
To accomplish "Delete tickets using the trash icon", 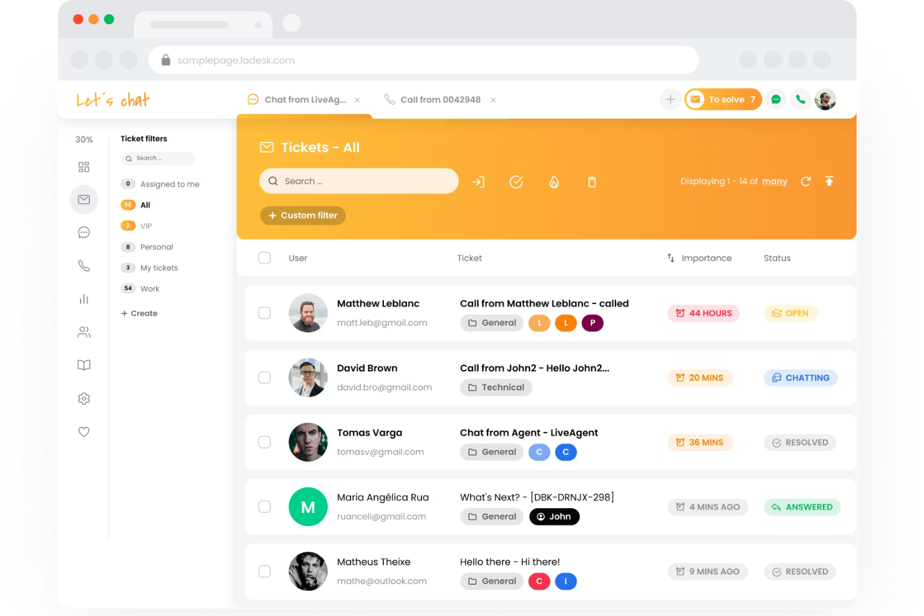I will [591, 182].
